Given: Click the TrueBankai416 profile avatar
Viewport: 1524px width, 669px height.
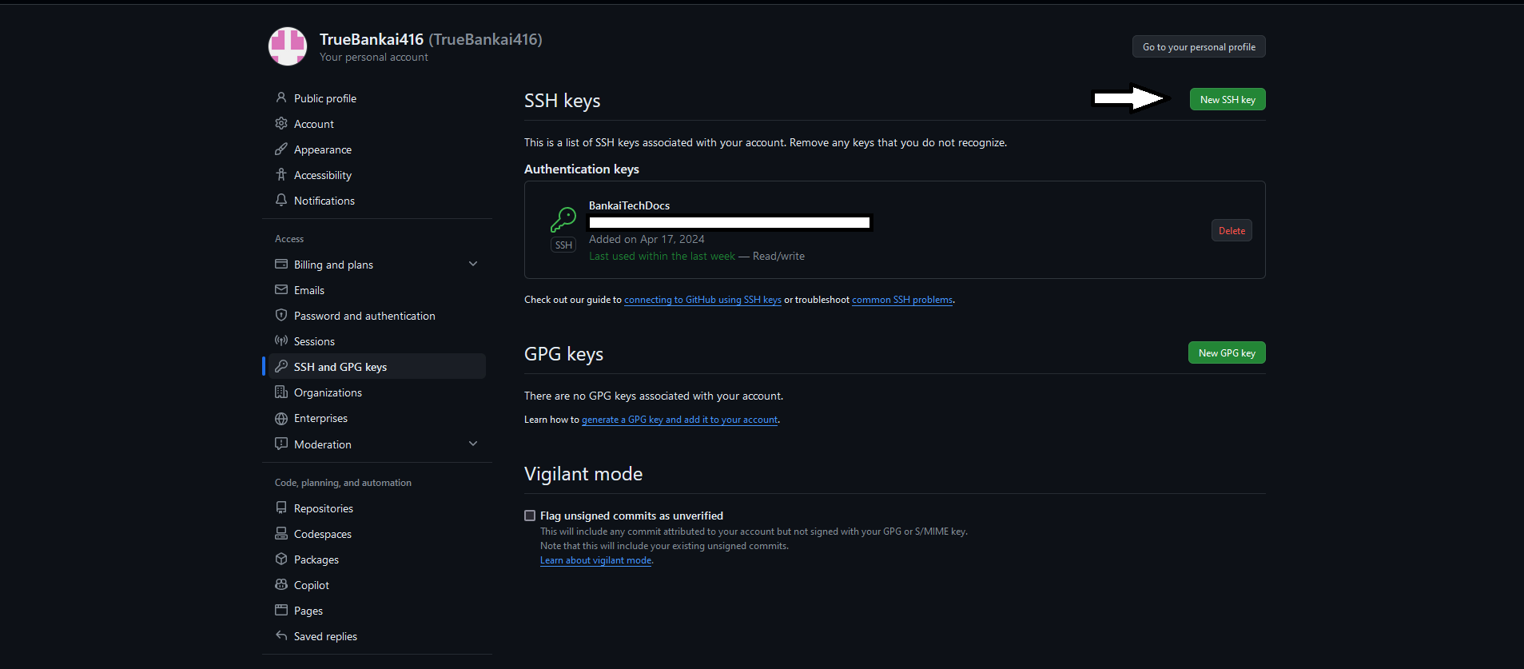Looking at the screenshot, I should click(288, 46).
